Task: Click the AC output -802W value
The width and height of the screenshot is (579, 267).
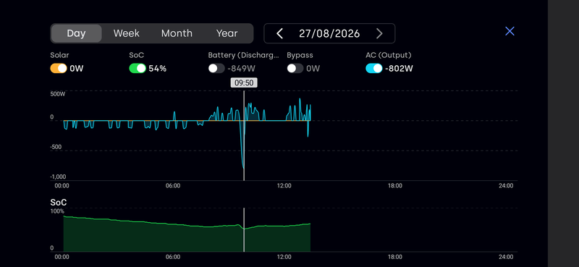Action: (399, 69)
